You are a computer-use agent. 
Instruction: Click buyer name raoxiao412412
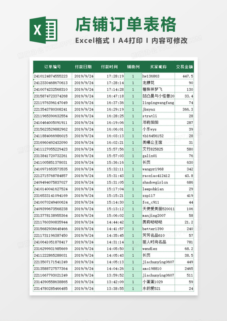click(x=156, y=176)
